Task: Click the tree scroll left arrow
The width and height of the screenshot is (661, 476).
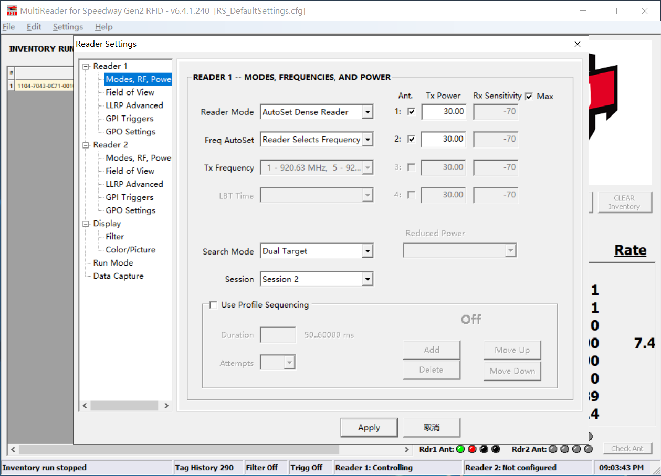Action: pos(85,406)
